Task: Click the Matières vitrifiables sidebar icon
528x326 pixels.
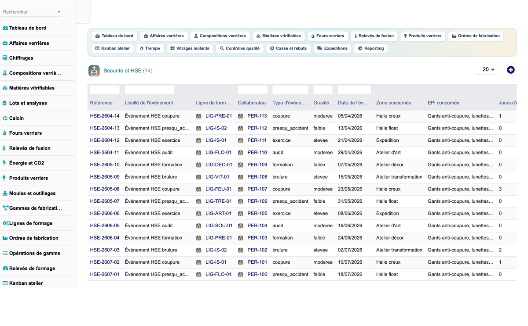Action: click(x=5, y=88)
